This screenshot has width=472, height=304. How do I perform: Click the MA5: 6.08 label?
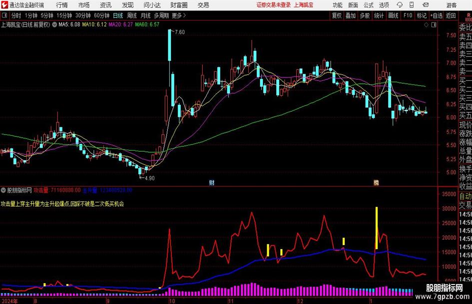coord(69,24)
